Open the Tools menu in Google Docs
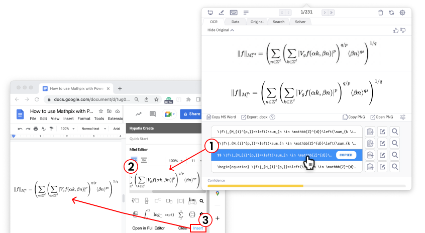The image size is (425, 233). click(99, 119)
